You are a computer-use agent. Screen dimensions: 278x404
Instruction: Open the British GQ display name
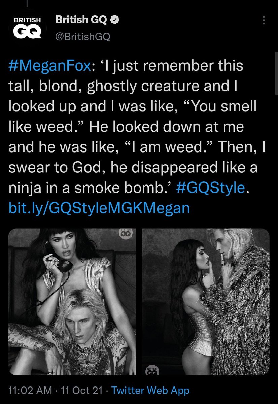[81, 21]
